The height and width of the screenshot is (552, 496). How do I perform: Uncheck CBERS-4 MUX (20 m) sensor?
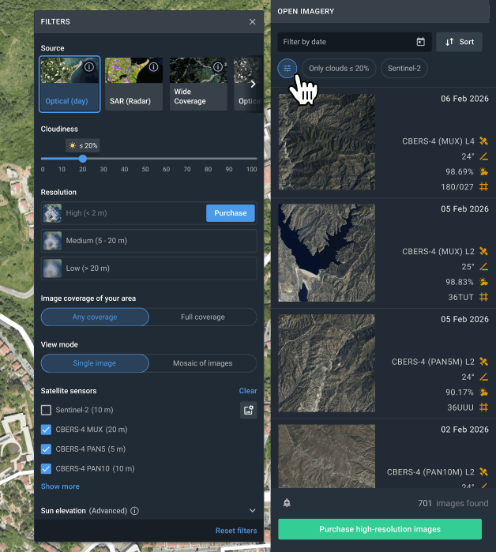(x=47, y=430)
